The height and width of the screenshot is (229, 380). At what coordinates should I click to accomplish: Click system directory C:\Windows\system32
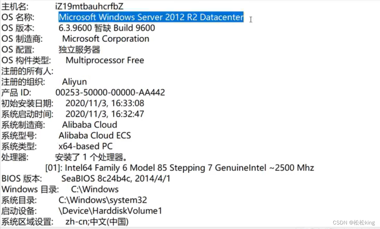[103, 200]
